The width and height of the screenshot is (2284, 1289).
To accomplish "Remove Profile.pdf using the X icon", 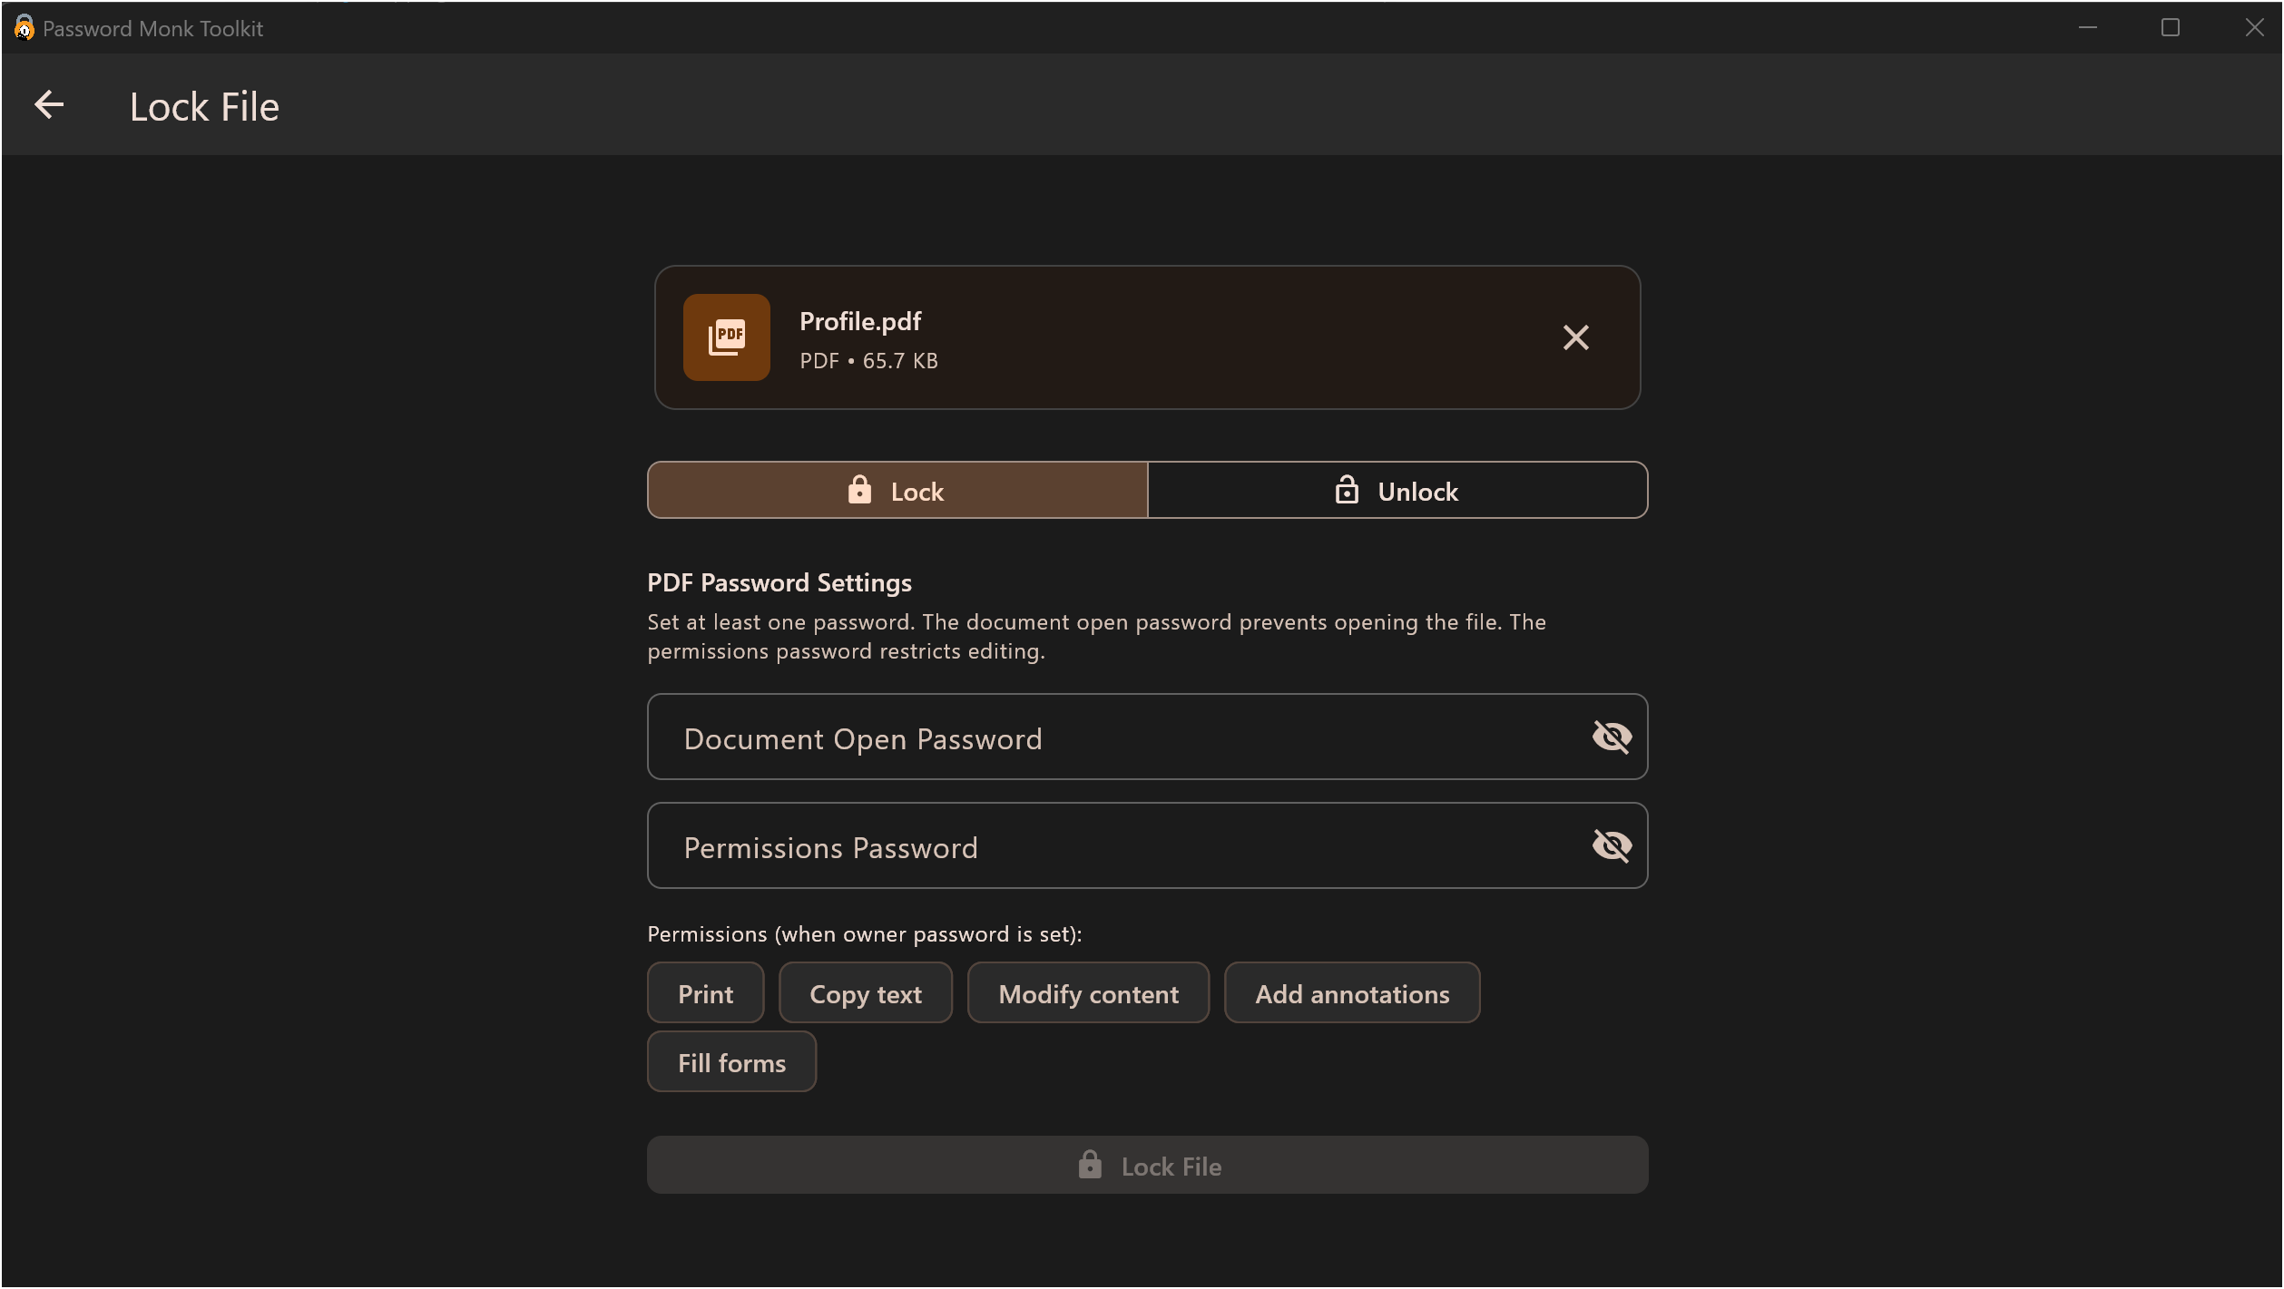I will pos(1576,337).
